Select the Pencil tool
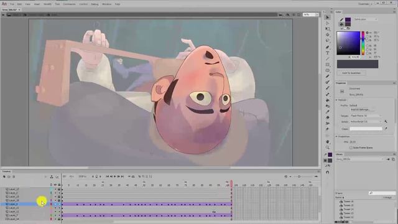The image size is (398, 224). [328, 76]
